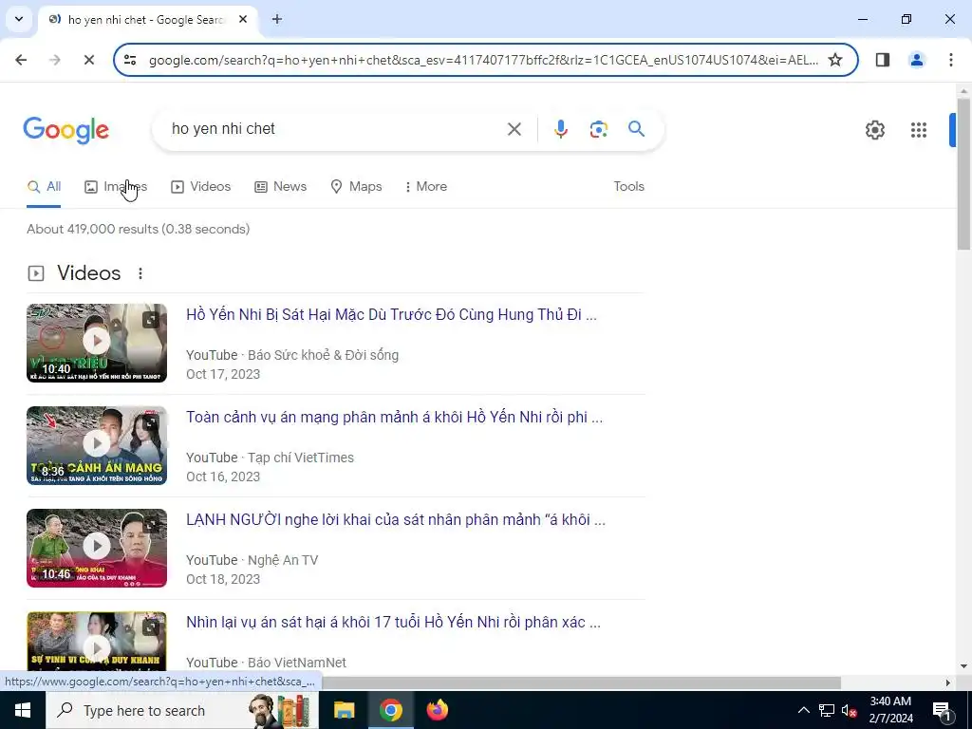Image resolution: width=972 pixels, height=729 pixels.
Task: Switch to Videos results tab
Action: tap(201, 187)
